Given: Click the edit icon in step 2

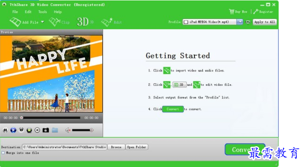Looking at the screenshot, I should pyautogui.click(x=197, y=84).
